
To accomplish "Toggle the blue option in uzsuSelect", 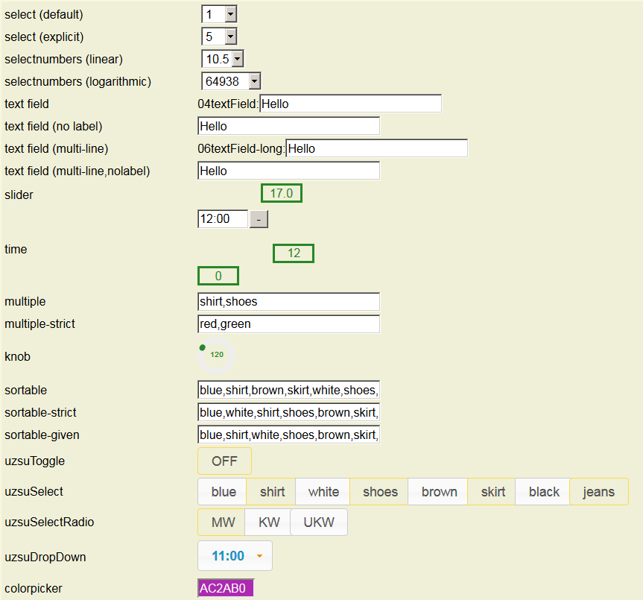I will pos(224,492).
